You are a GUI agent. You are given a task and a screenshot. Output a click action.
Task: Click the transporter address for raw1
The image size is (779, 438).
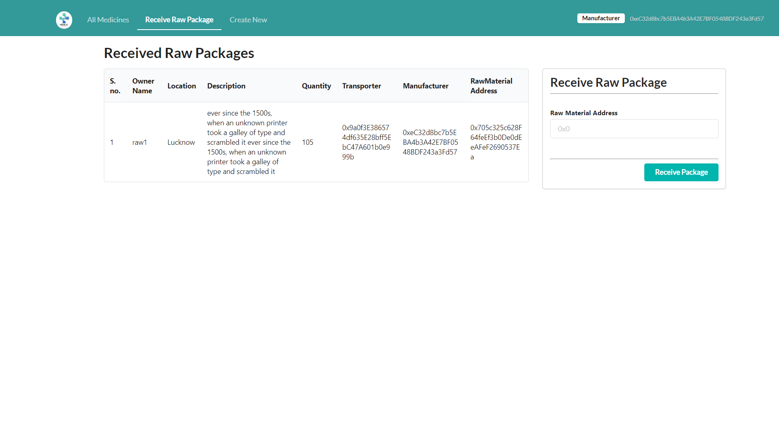366,142
